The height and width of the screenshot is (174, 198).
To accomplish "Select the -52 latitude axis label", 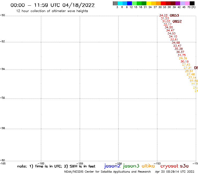I will tap(2, 41).
